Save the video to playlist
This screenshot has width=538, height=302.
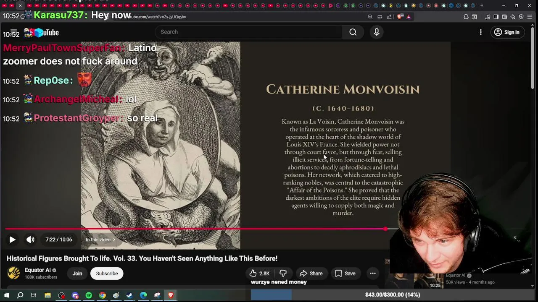pos(345,273)
